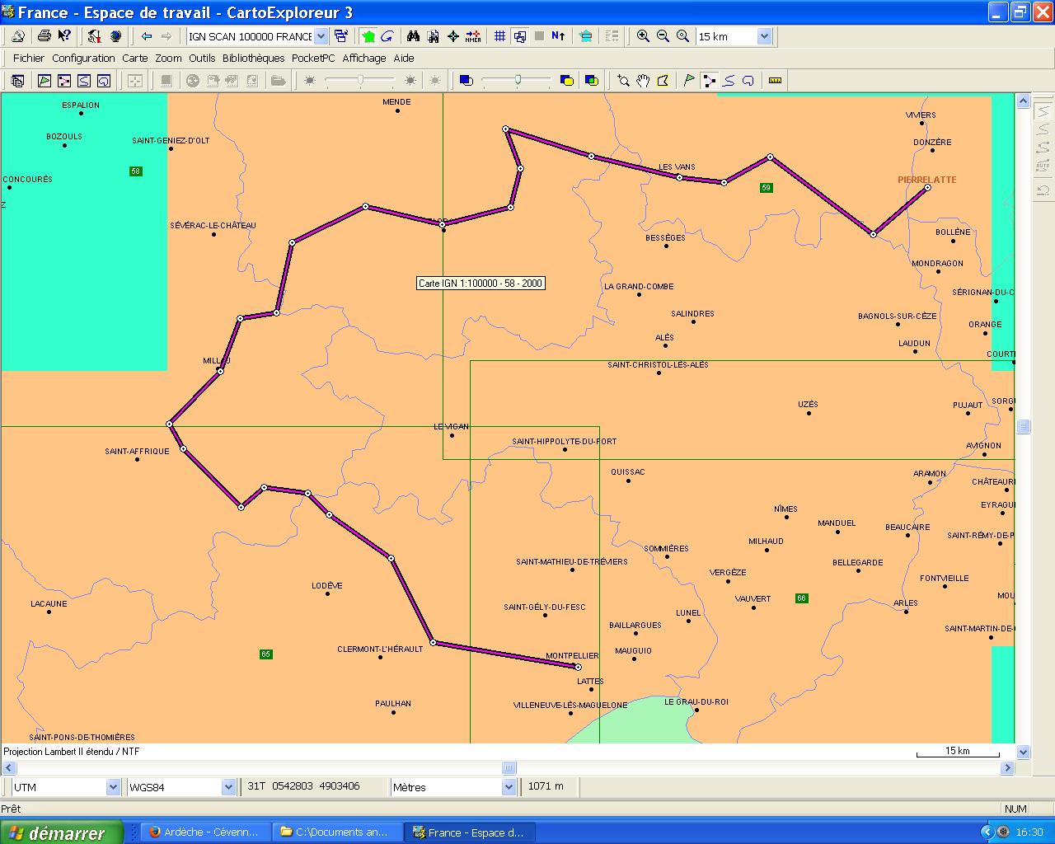1055x844 pixels.
Task: Open the Zoom menu
Action: point(168,59)
